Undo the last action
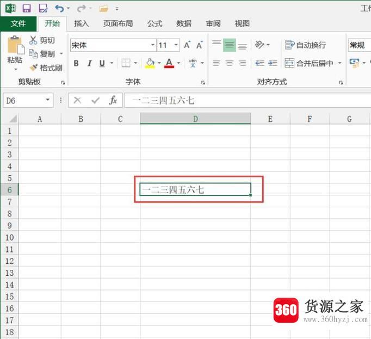This screenshot has height=339, width=371. point(59,9)
